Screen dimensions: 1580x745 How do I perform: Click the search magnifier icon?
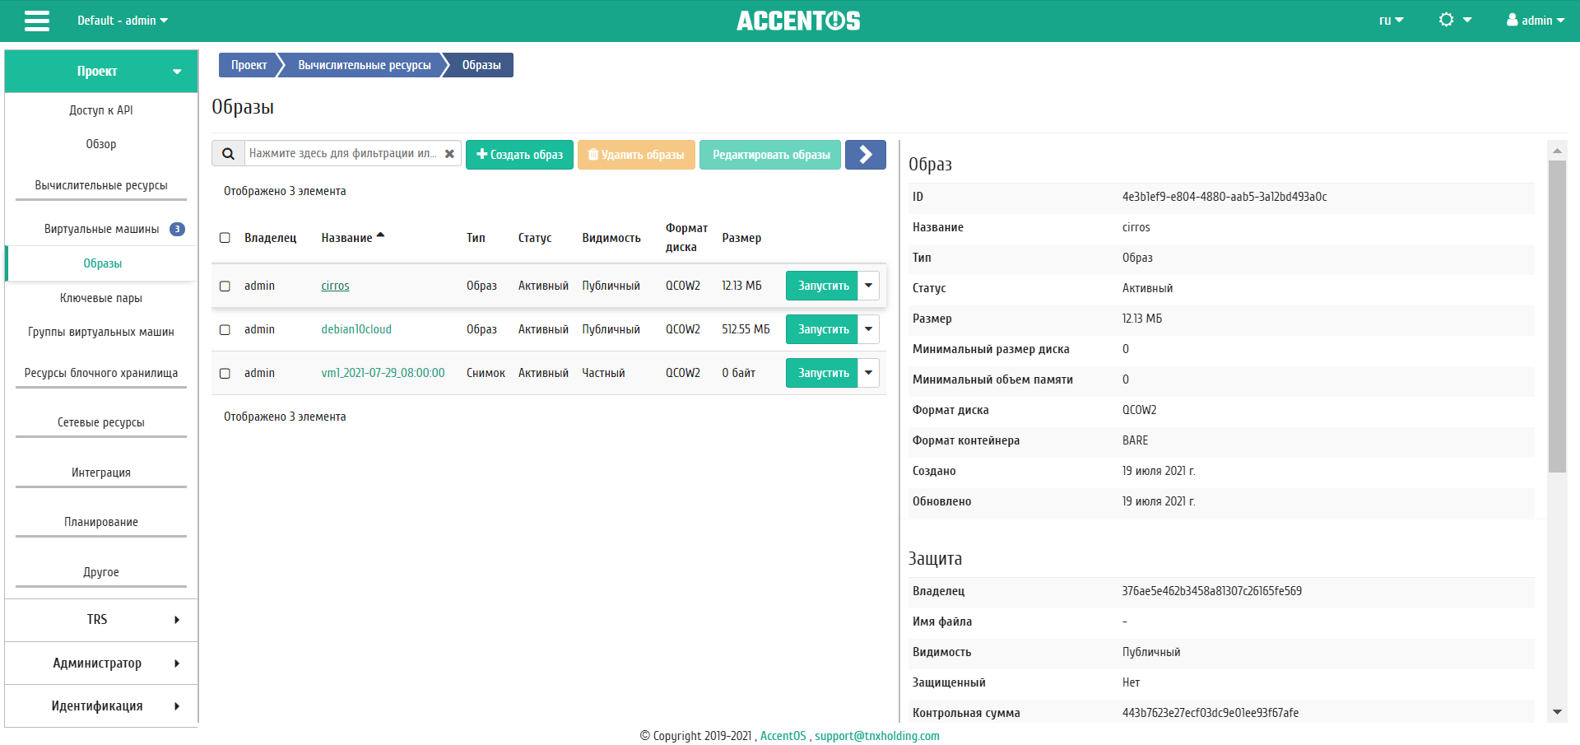(228, 154)
